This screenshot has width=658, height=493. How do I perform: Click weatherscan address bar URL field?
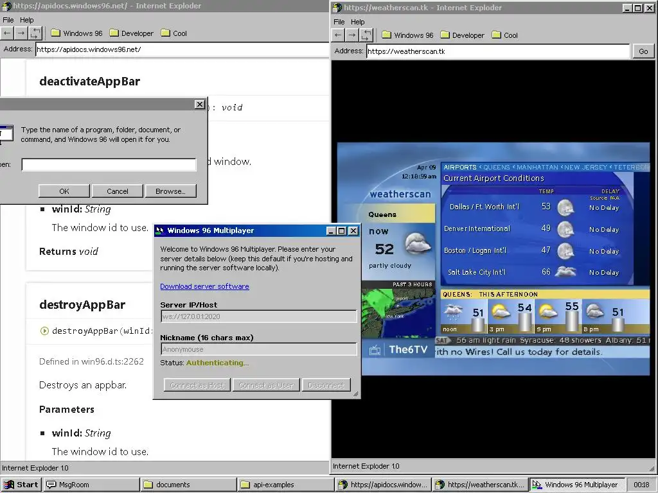tap(498, 51)
